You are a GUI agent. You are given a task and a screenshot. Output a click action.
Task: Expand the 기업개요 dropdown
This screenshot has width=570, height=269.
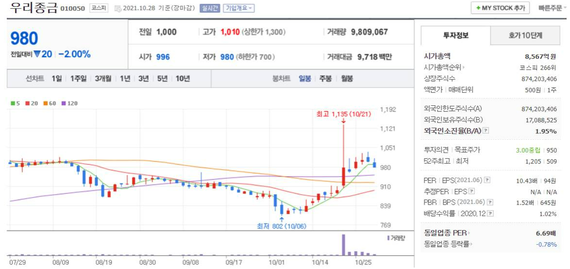[x=239, y=8]
